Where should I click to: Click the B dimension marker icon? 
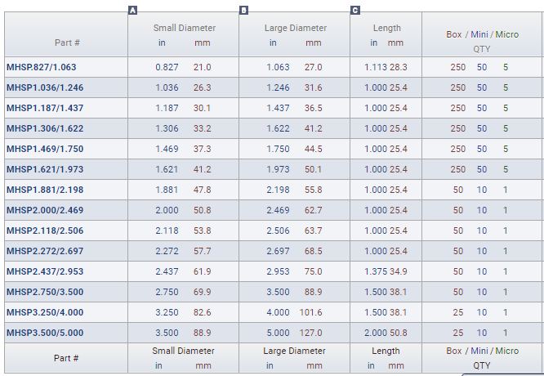(243, 11)
